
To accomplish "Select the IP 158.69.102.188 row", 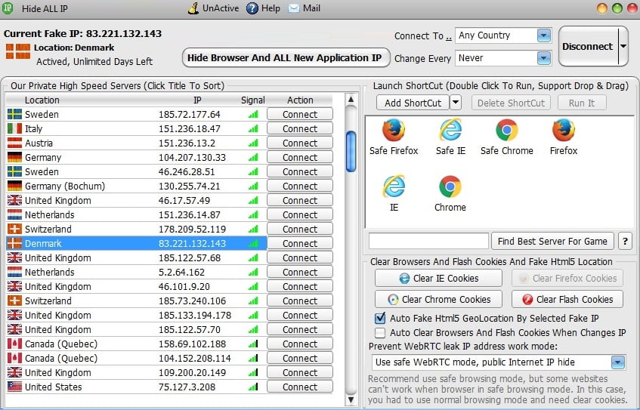I will tap(137, 344).
